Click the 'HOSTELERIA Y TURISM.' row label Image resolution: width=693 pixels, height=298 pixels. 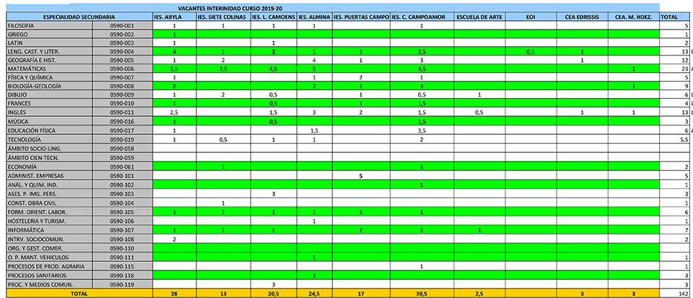coord(50,222)
